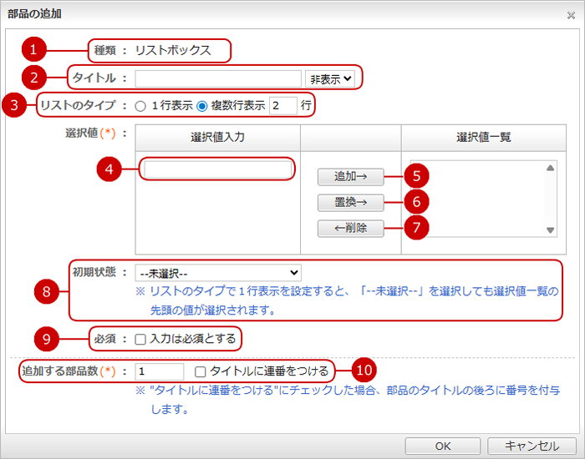Image resolution: width=585 pixels, height=459 pixels.
Task: Click the 追加する部品数 field
Action: [159, 371]
